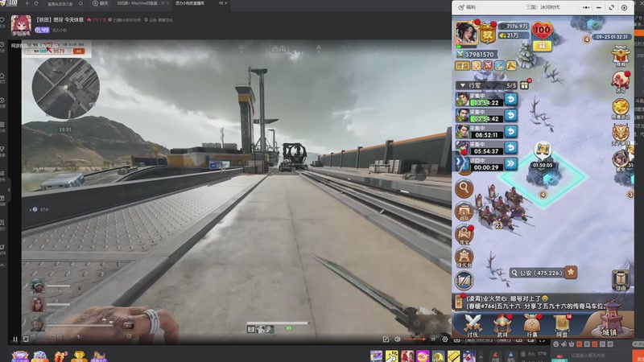Adjust the orange player volume slider
644x362 pixels.
[x=415, y=339]
